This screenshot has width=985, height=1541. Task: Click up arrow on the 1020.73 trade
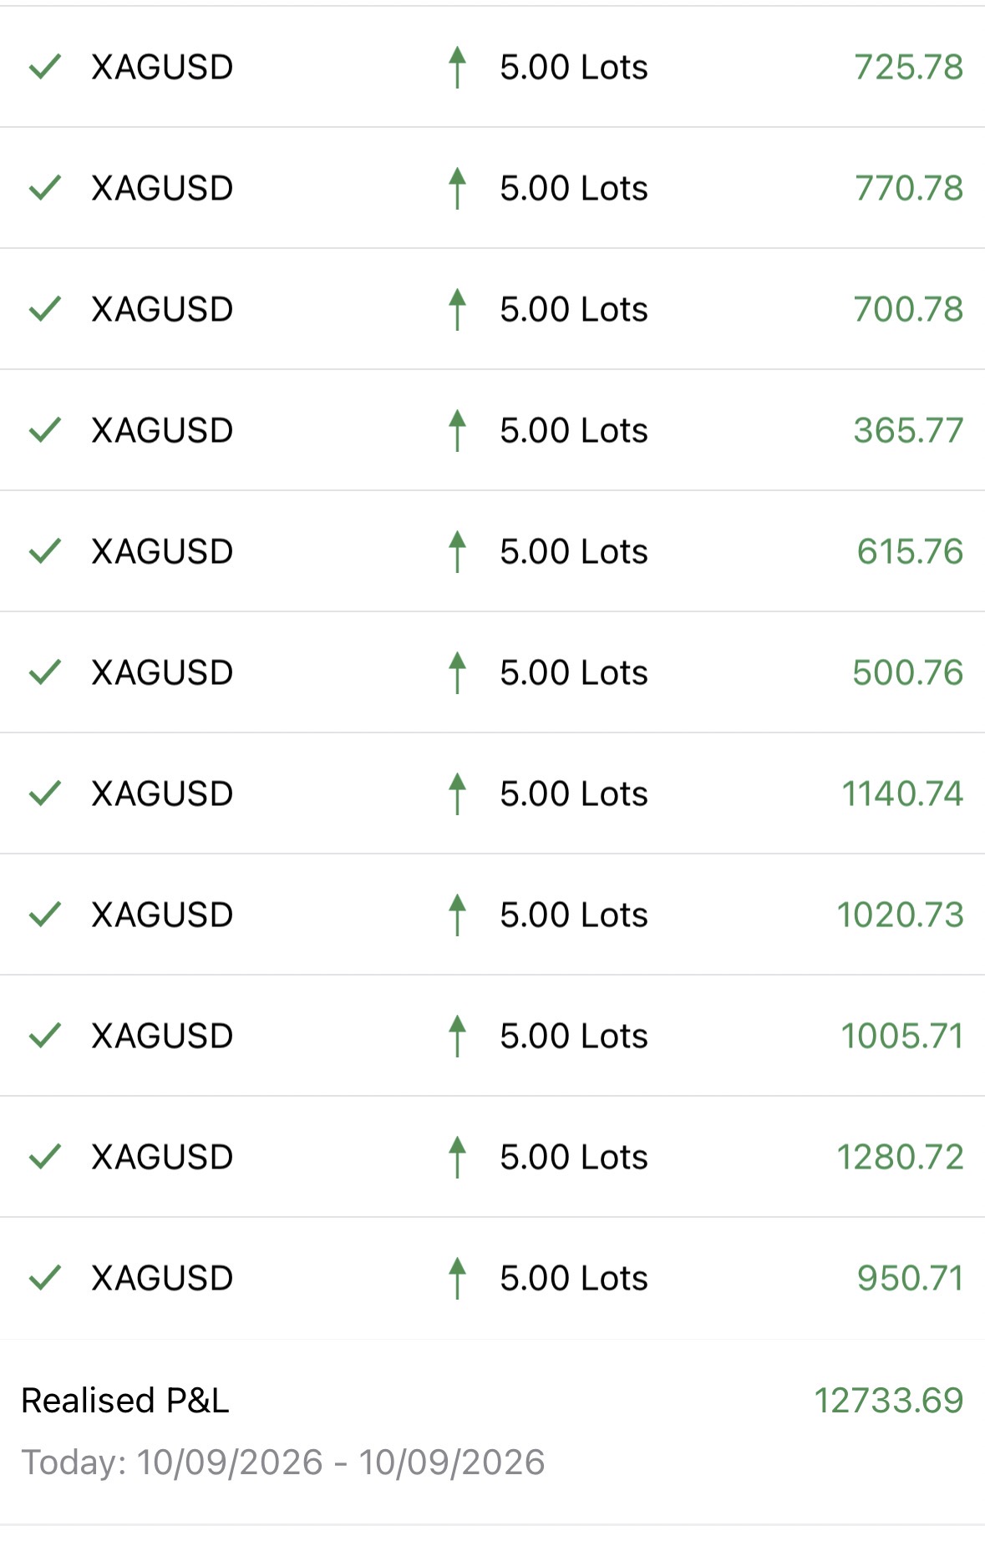pyautogui.click(x=457, y=915)
